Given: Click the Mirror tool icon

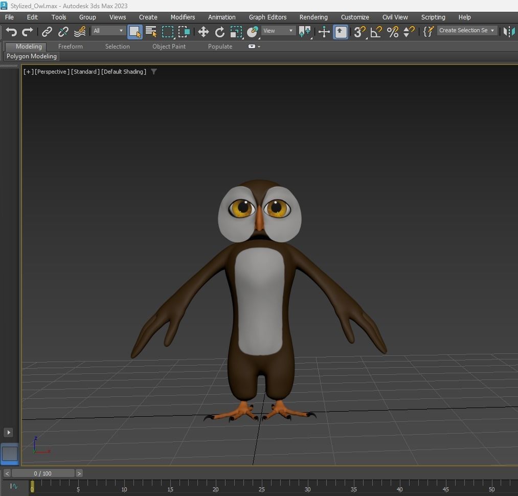Looking at the screenshot, I should click(x=509, y=32).
